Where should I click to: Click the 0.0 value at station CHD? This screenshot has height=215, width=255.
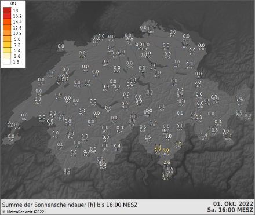68,121
